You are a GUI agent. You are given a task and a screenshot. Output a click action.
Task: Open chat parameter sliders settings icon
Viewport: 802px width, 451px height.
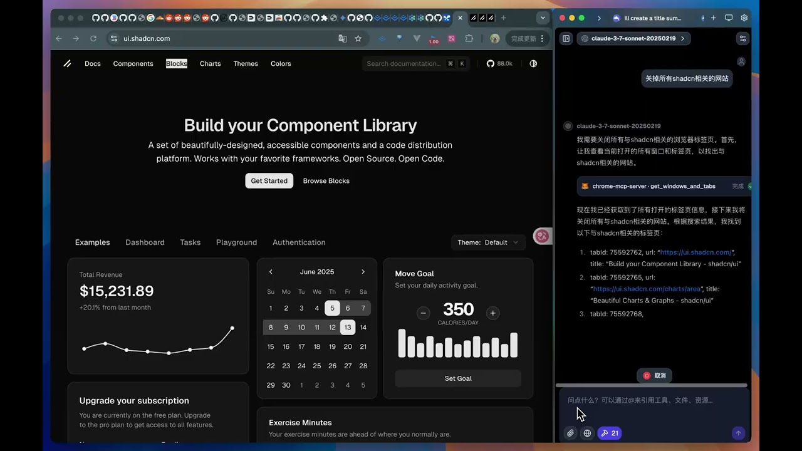pos(742,38)
